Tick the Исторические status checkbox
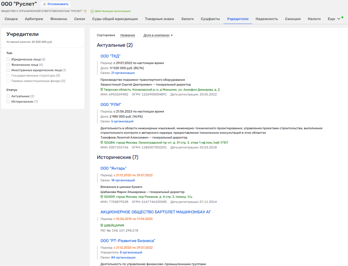The width and height of the screenshot is (348, 266). click(x=8, y=102)
